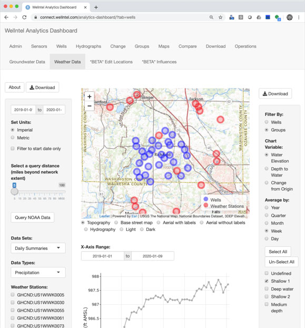305x328 pixels.
Task: Check Filter to start date only
Action: [13, 149]
